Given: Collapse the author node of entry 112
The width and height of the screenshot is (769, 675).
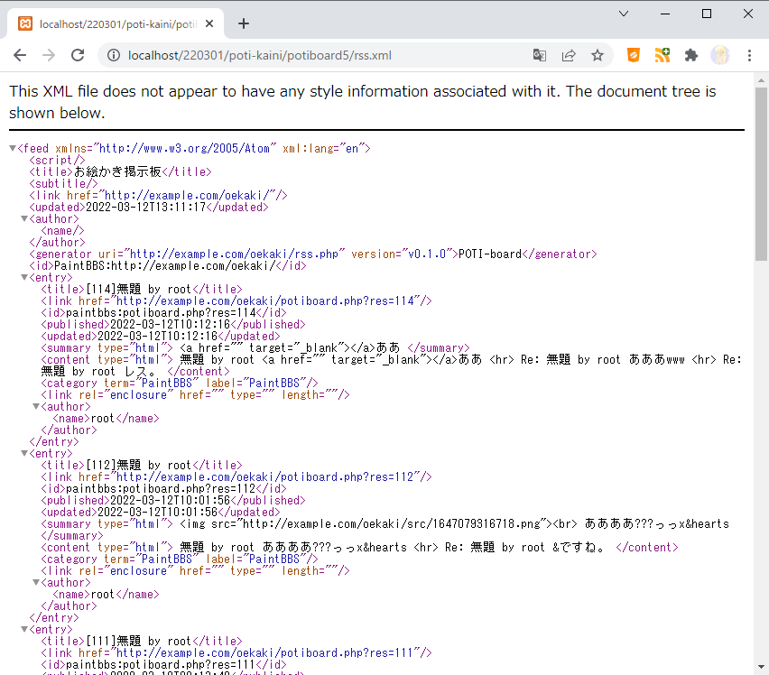Looking at the screenshot, I should tap(36, 582).
